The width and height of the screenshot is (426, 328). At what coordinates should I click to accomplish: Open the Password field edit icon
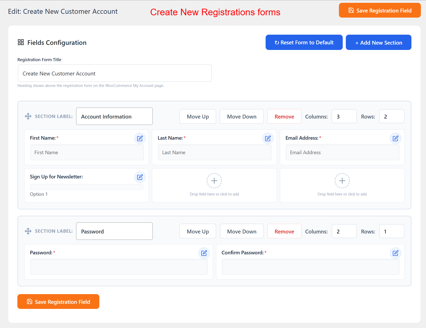point(204,253)
